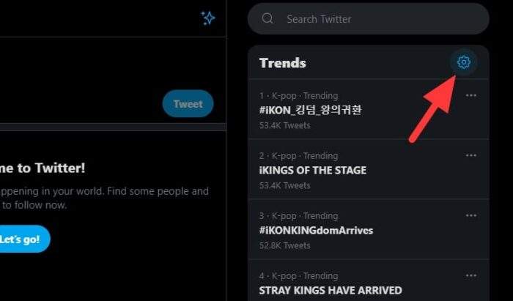513x301 pixels.
Task: Open more options for iKINGS OF THE STAGE
Action: 470,155
